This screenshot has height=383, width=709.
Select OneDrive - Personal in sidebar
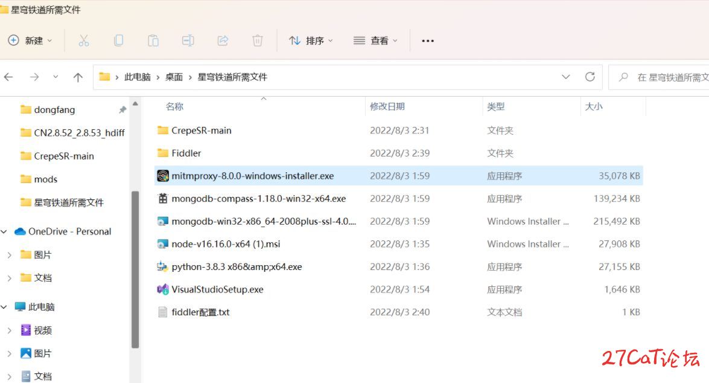coord(63,231)
